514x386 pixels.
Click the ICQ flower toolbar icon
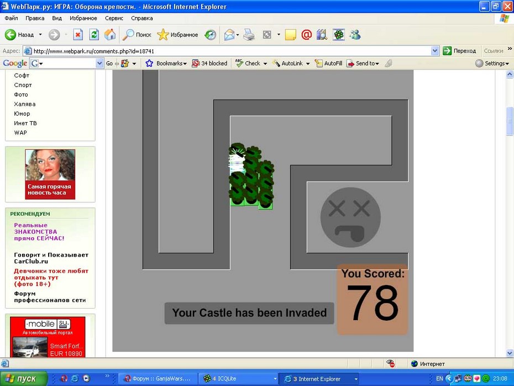(x=339, y=34)
